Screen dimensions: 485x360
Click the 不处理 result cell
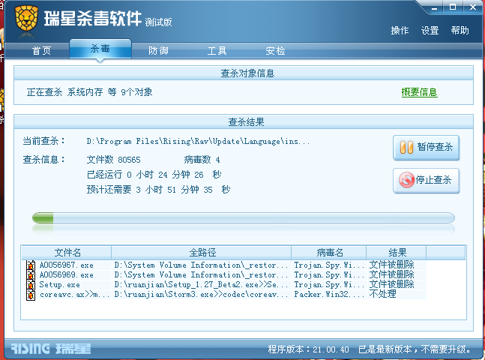tap(382, 294)
